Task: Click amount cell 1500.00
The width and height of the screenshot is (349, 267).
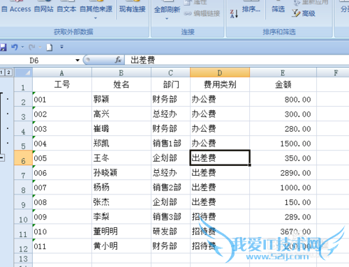Action: coord(283,143)
